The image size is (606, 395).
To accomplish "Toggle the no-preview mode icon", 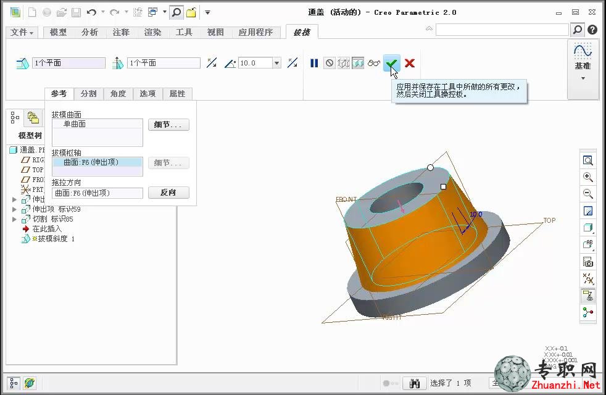I will [330, 63].
